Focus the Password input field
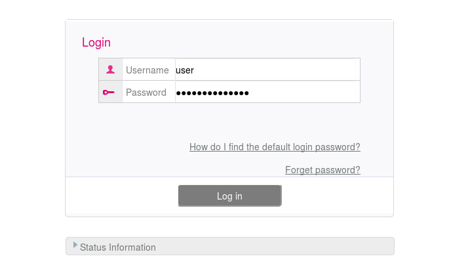Image resolution: width=449 pixels, height=273 pixels. [267, 93]
